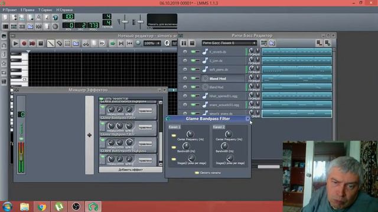Record notes in Piano Roll
This screenshot has height=212, width=378.
click(24, 44)
